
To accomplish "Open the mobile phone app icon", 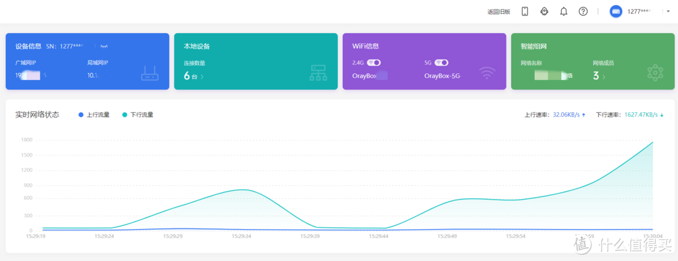I will coord(525,12).
